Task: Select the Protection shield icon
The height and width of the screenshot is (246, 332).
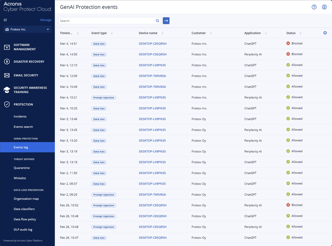Action: coord(7,104)
